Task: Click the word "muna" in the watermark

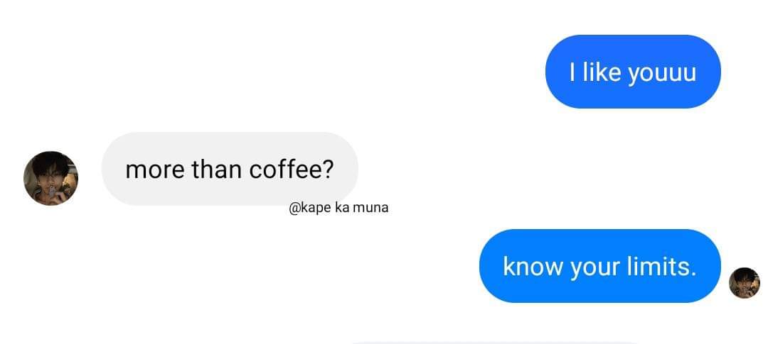Action: click(x=370, y=208)
